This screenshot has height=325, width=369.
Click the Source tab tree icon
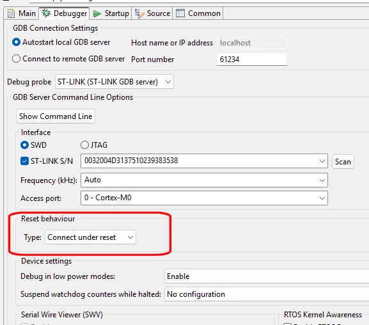[139, 13]
